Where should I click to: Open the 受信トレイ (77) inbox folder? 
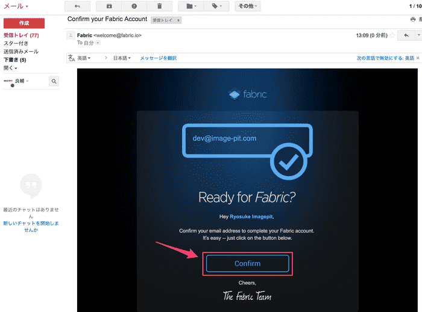click(x=21, y=35)
